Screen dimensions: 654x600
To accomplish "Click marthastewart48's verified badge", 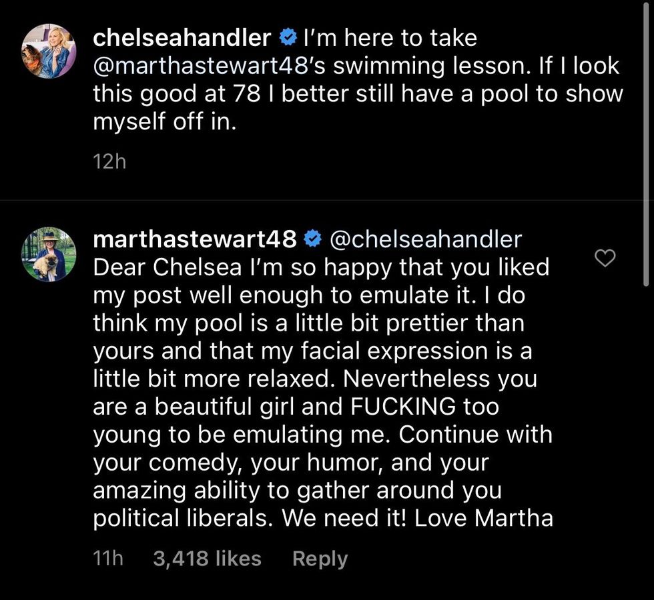I will [x=312, y=238].
